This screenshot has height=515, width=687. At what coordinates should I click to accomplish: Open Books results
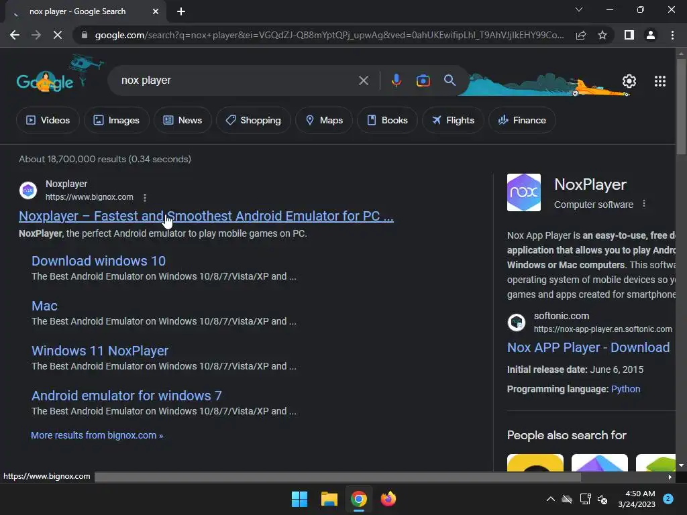(387, 120)
